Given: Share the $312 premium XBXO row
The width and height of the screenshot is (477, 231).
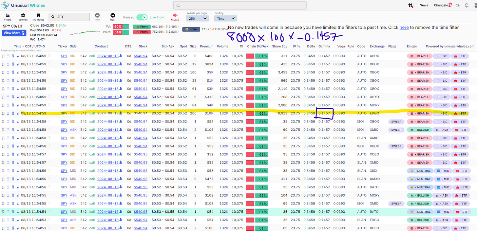Looking at the screenshot, I should click(x=8, y=97).
